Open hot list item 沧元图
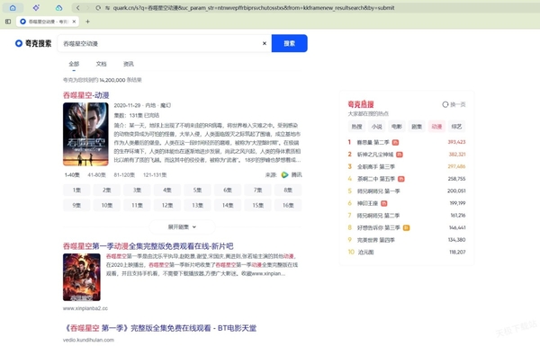Viewport: 540px width, 346px height. (365, 253)
